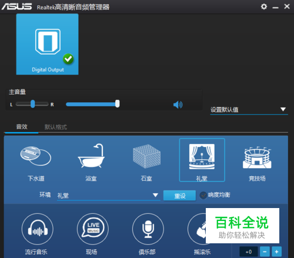Toggle the 响度均衡 loudness equalization checkbox
This screenshot has height=258, width=294.
pos(203,195)
